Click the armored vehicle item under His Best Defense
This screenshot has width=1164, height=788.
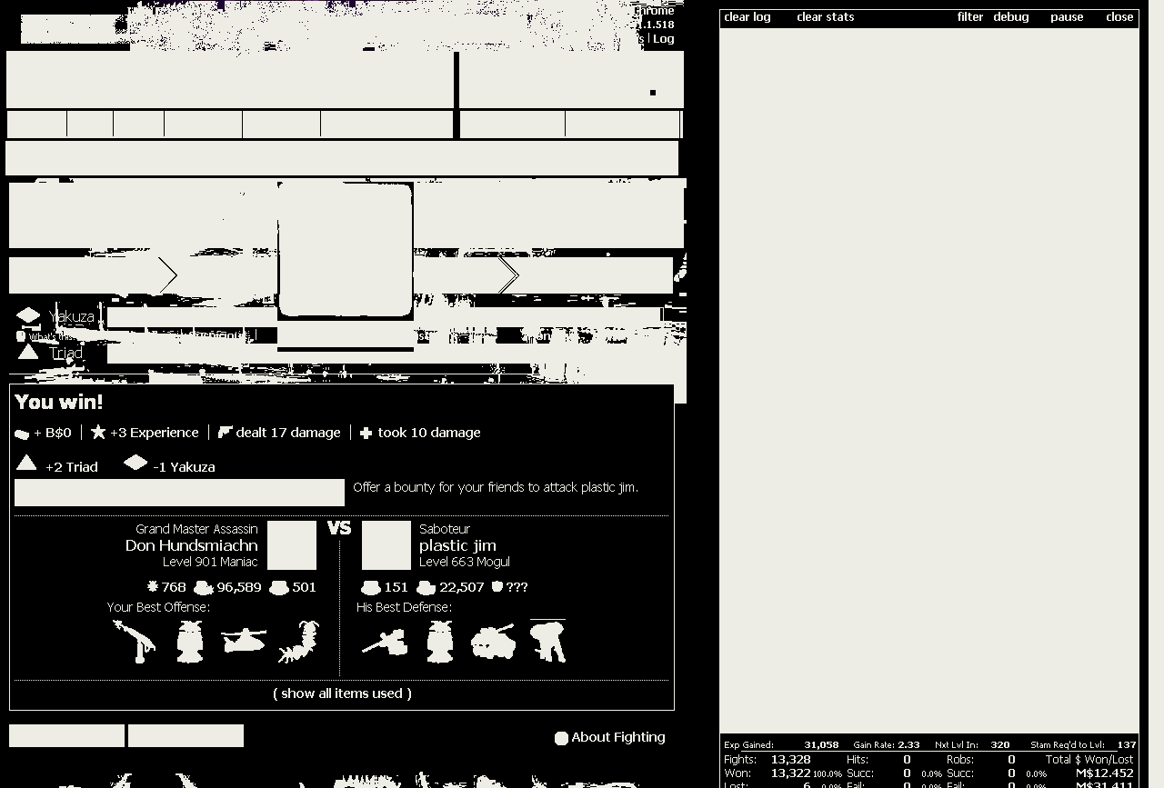494,642
